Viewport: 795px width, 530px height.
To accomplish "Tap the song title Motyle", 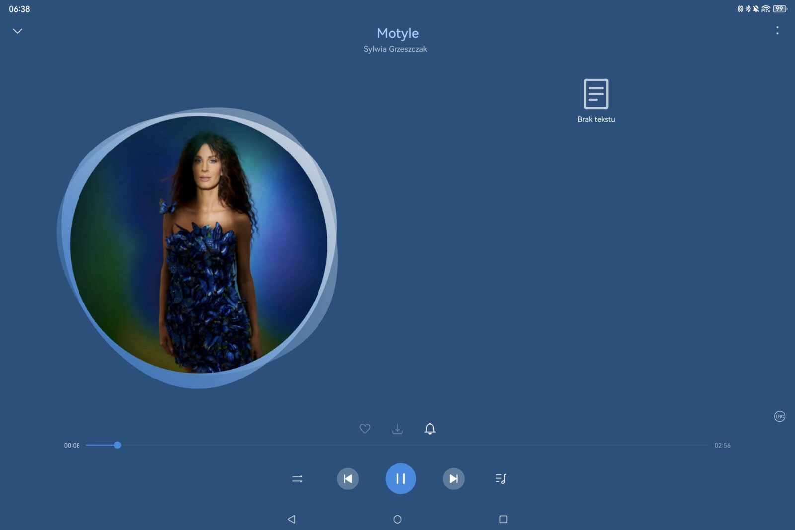I will pyautogui.click(x=397, y=33).
